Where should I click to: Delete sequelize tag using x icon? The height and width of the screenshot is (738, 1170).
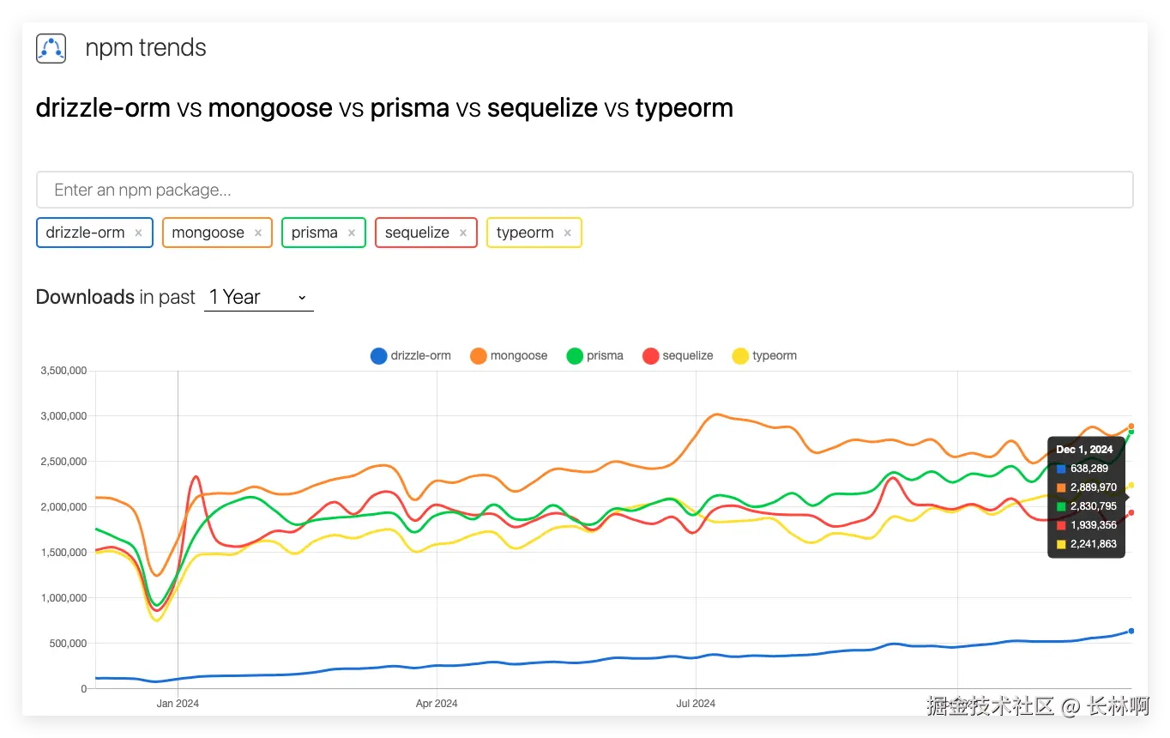coord(463,233)
